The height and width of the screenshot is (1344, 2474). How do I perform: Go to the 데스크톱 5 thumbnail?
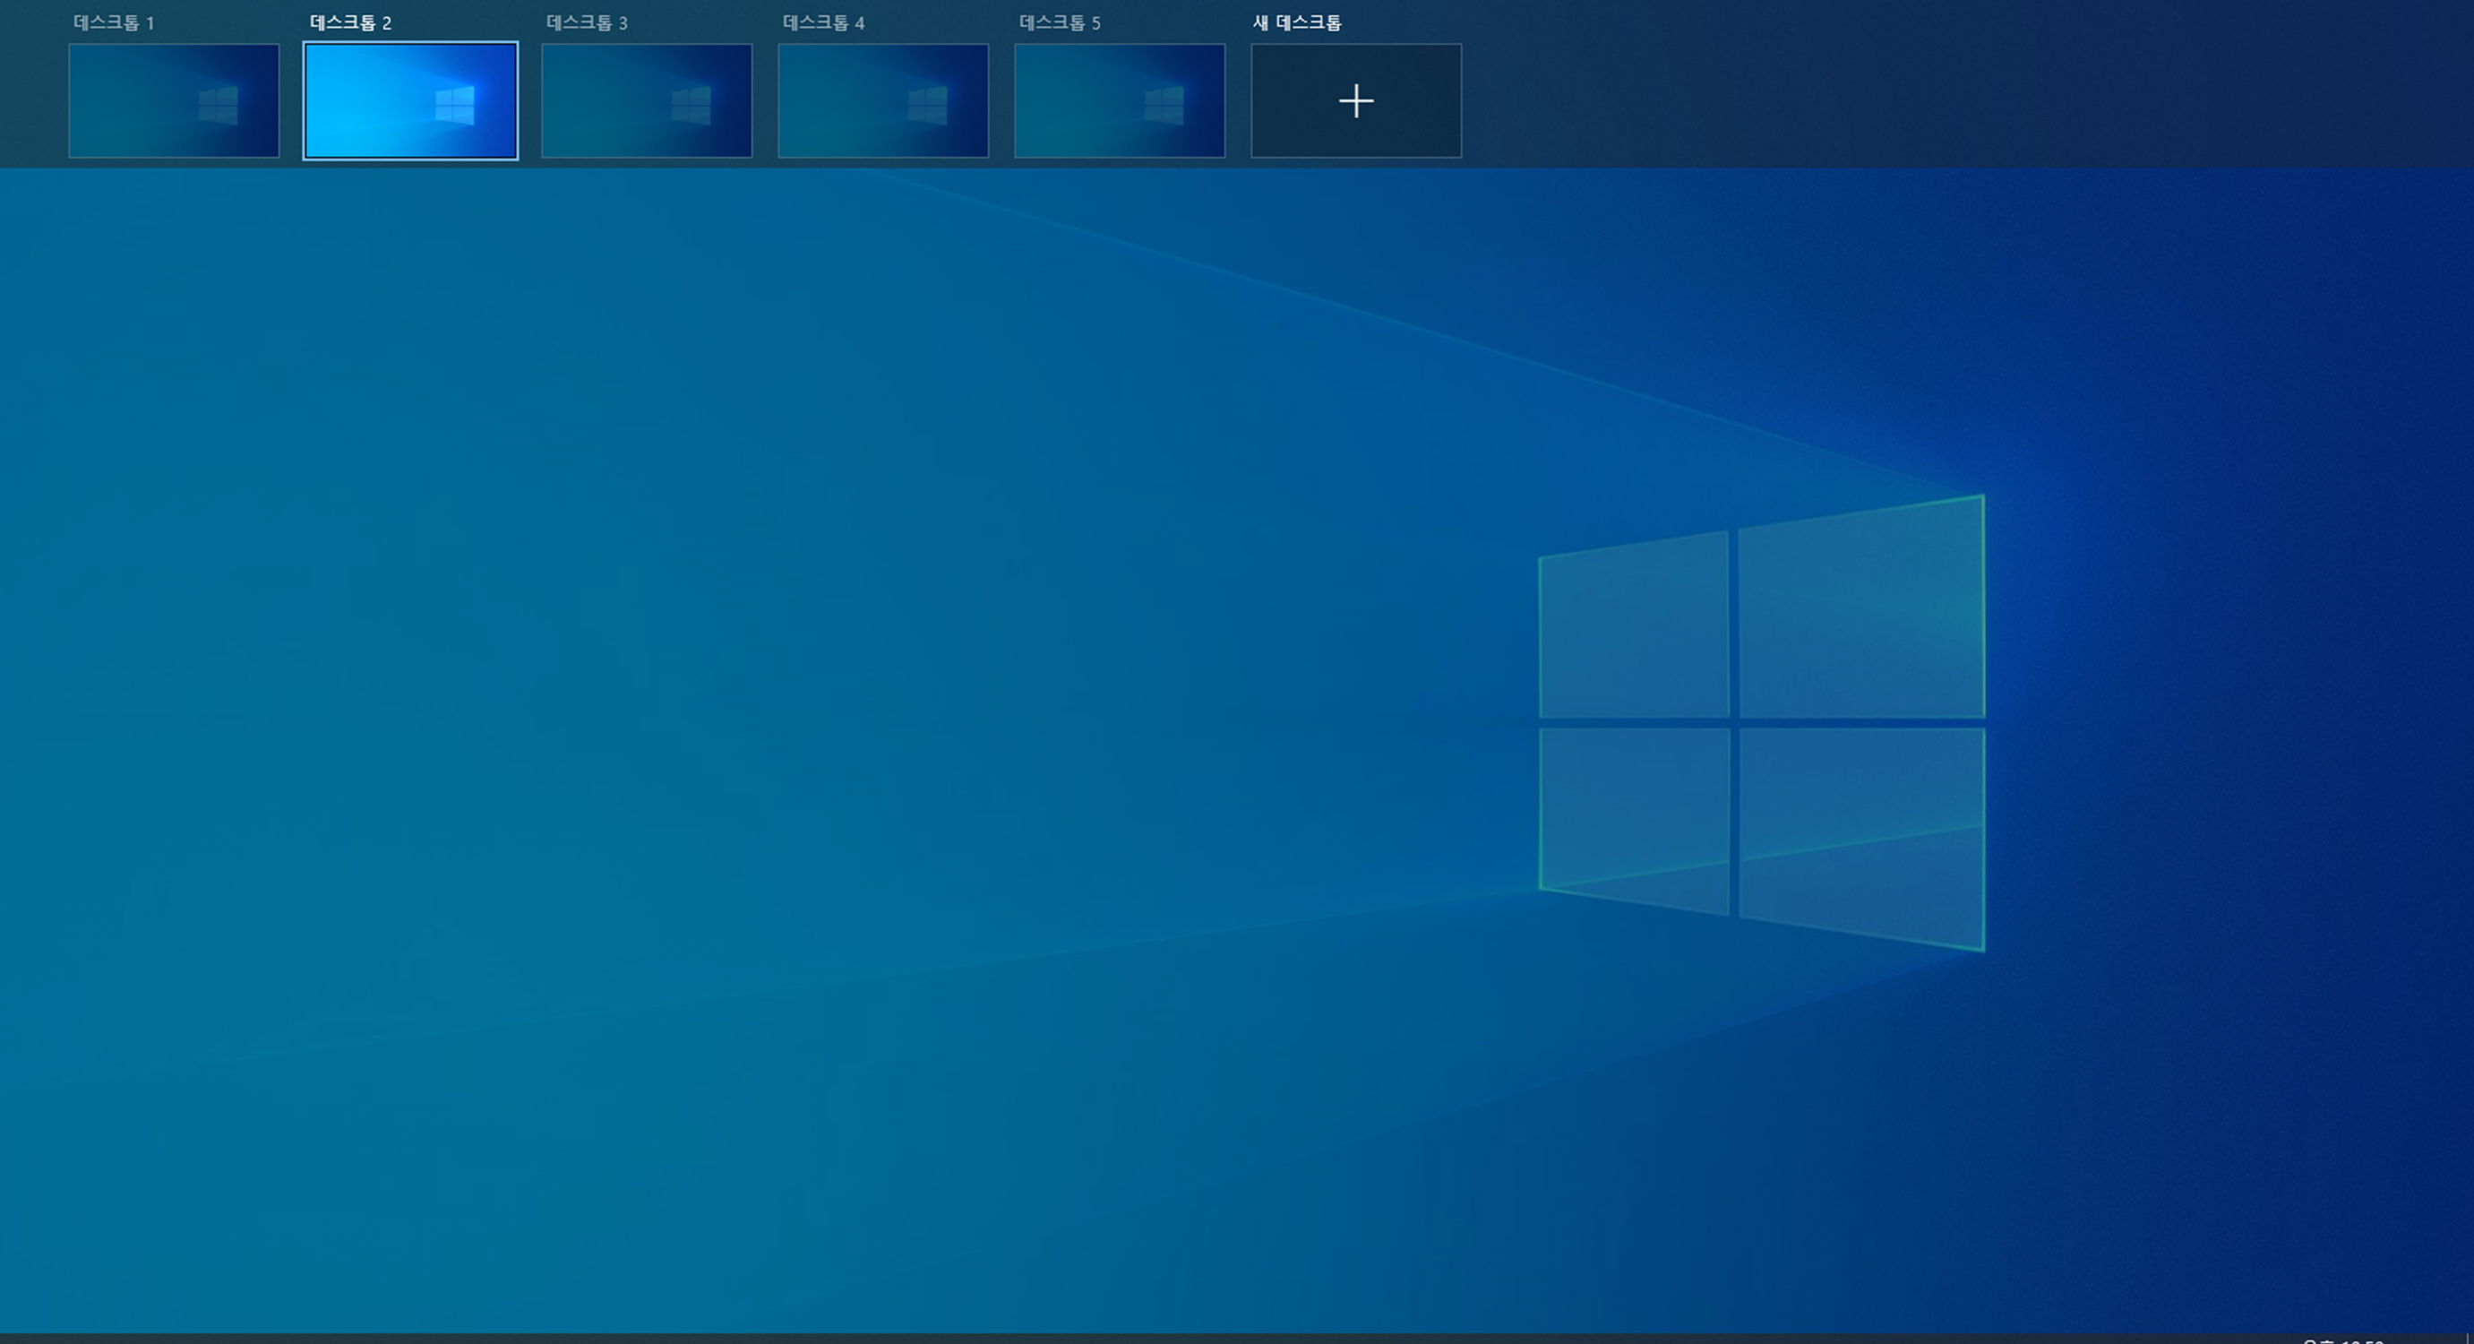(1119, 101)
